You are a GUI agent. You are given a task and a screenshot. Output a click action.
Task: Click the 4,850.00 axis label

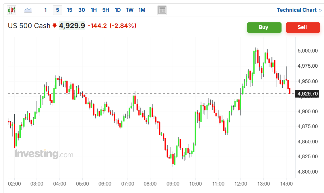point(307,142)
